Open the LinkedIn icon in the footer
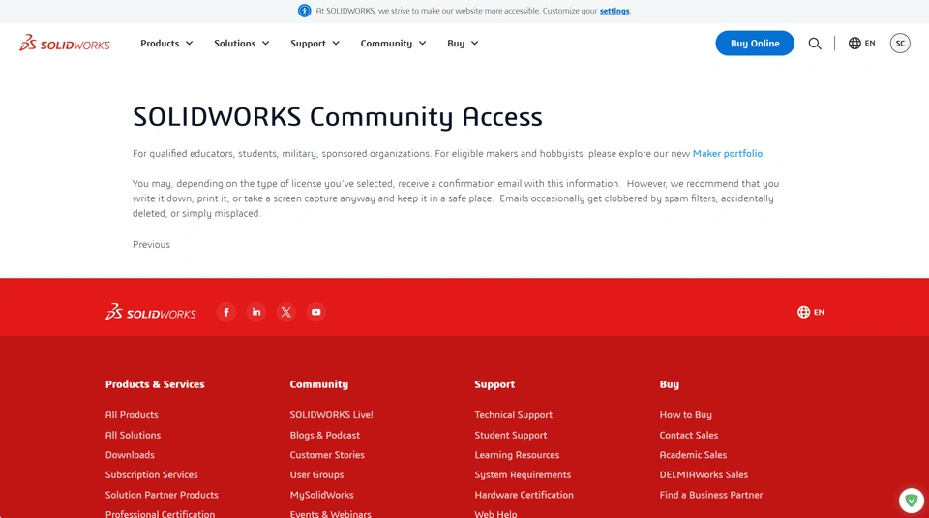The height and width of the screenshot is (518, 929). (x=255, y=313)
